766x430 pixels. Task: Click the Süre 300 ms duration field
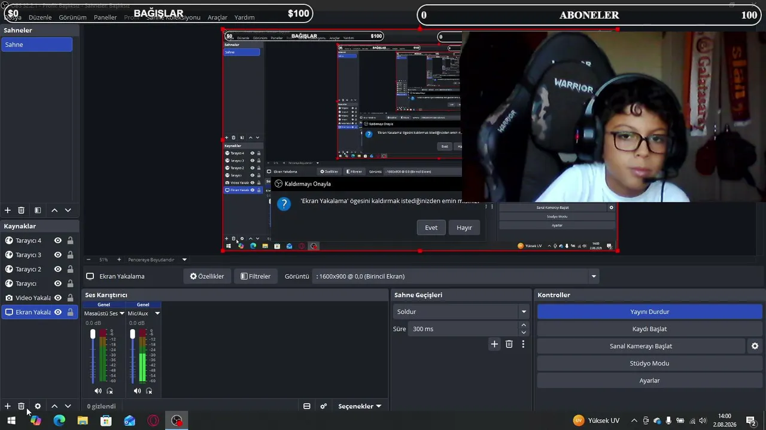point(463,329)
